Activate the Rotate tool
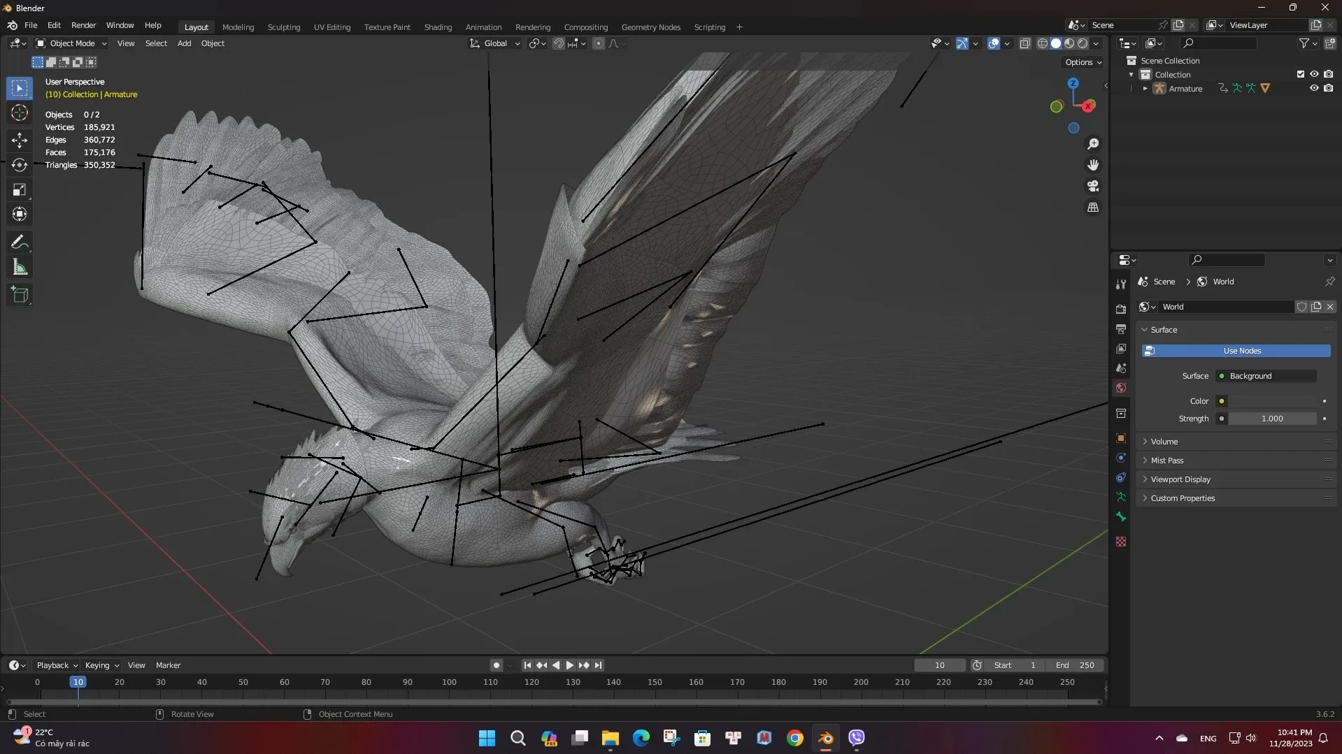The image size is (1342, 754). pos(19,165)
